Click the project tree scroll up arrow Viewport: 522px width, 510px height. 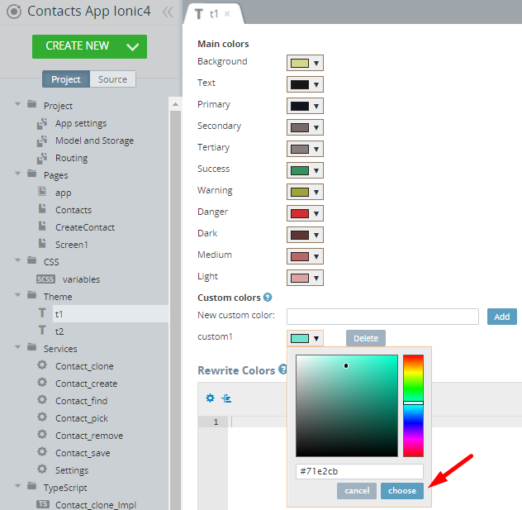click(x=175, y=105)
